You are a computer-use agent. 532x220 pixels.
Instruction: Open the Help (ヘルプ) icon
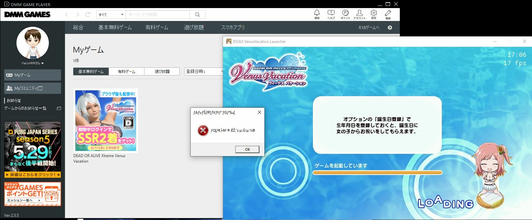pyautogui.click(x=331, y=14)
